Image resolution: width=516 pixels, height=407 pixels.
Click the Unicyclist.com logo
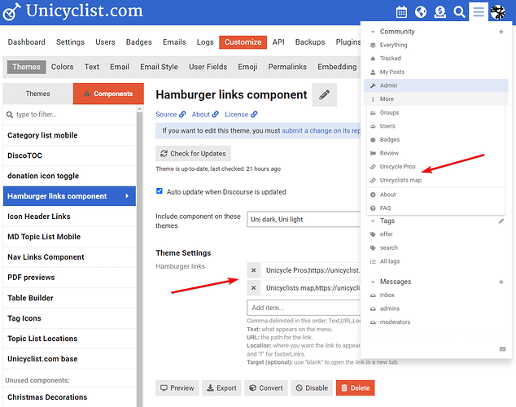click(x=72, y=11)
